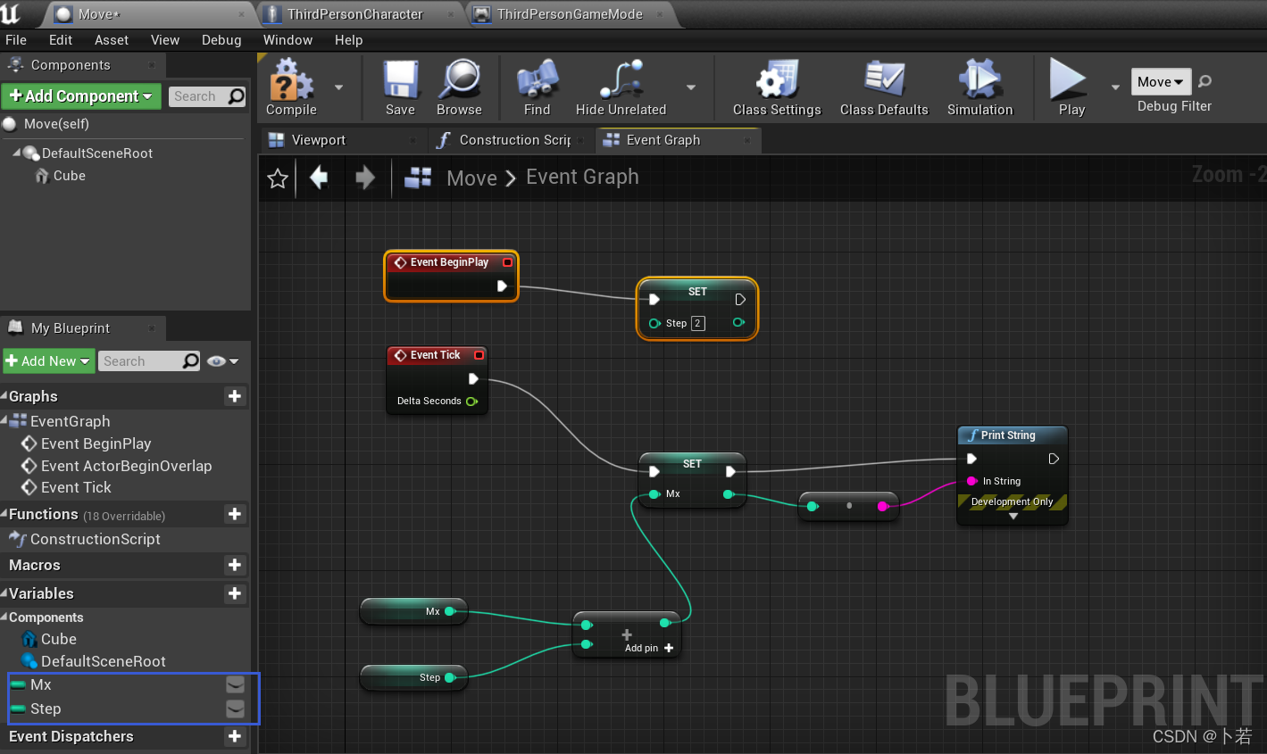Add a new macro with plus
The image size is (1267, 754).
click(235, 565)
